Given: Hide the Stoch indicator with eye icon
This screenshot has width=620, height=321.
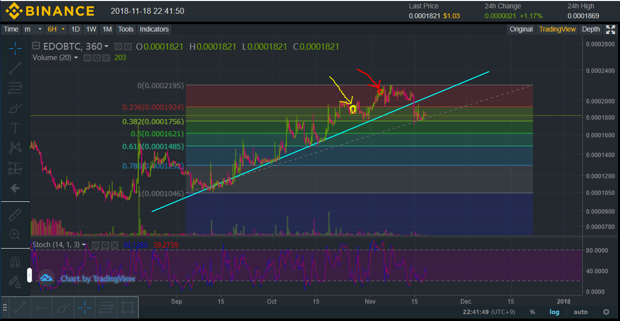Looking at the screenshot, I should click(96, 245).
